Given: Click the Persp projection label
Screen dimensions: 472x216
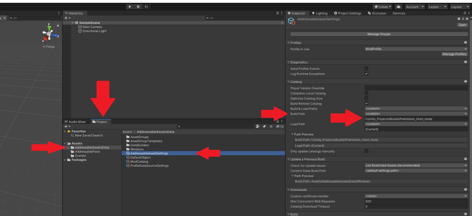Looking at the screenshot, I should tap(49, 47).
